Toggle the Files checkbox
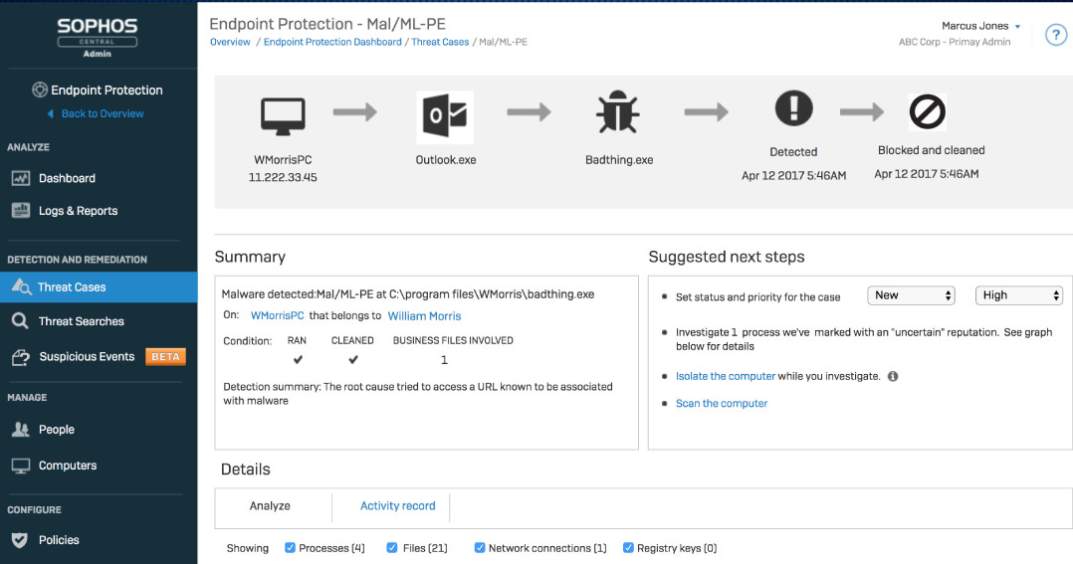This screenshot has width=1073, height=564. coord(392,548)
